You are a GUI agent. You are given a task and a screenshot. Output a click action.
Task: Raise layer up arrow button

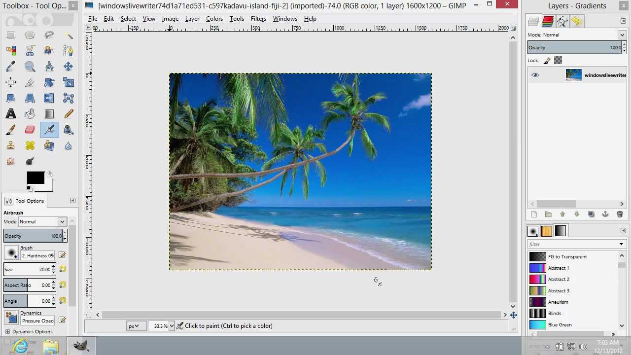562,214
